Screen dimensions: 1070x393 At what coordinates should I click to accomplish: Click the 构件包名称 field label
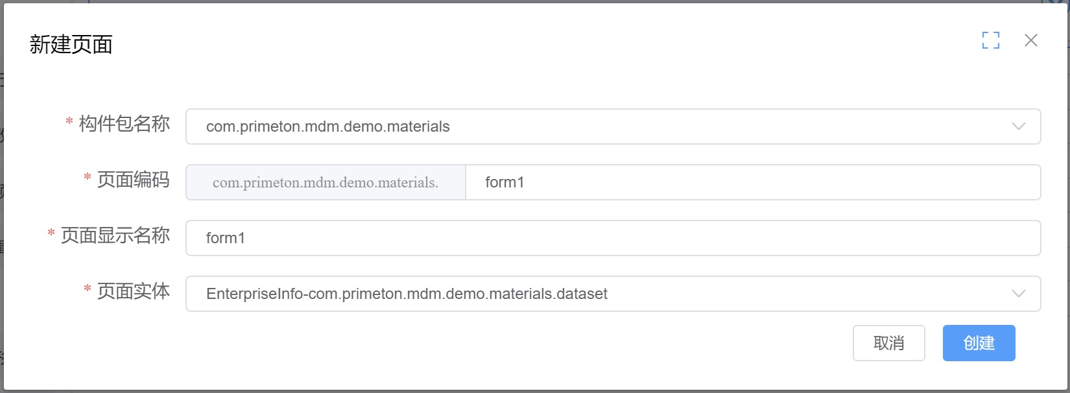pos(125,124)
